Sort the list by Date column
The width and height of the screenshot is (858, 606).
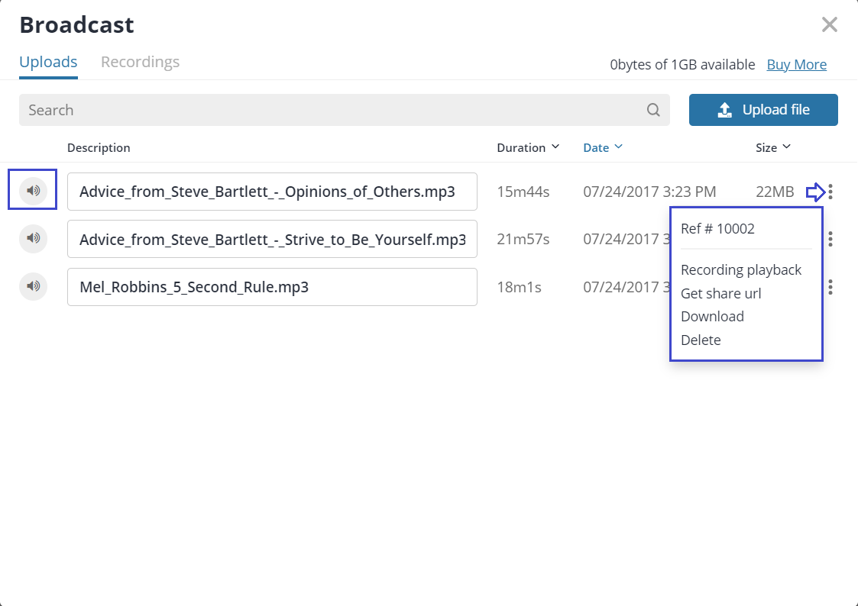603,147
